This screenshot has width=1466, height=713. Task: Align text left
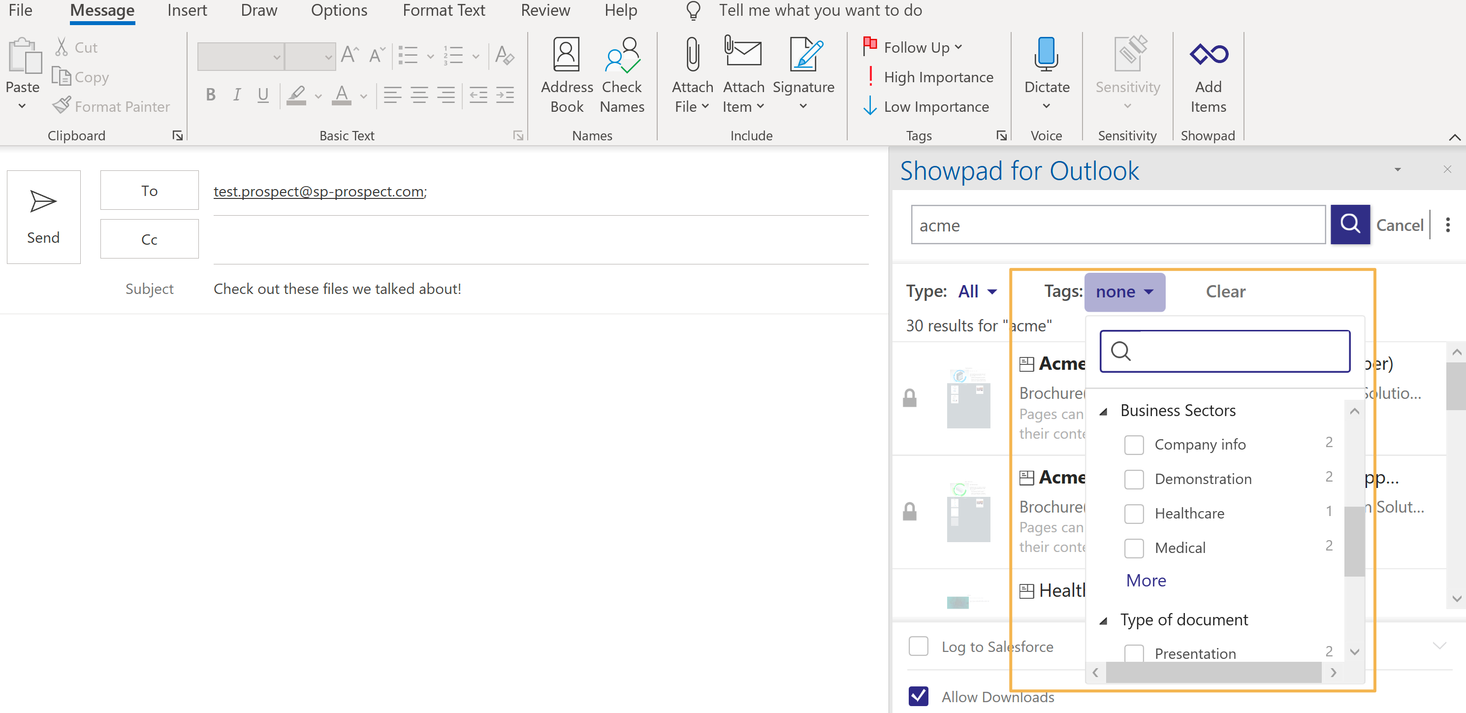click(x=393, y=95)
